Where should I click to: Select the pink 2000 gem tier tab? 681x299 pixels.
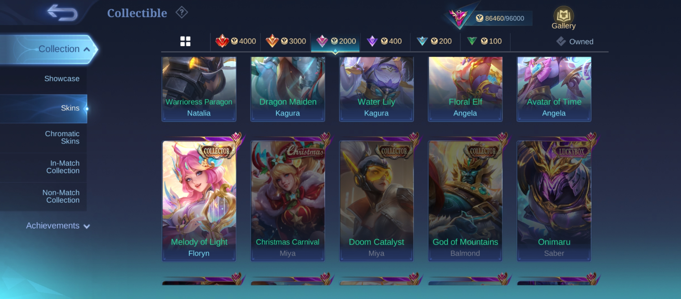pyautogui.click(x=336, y=41)
